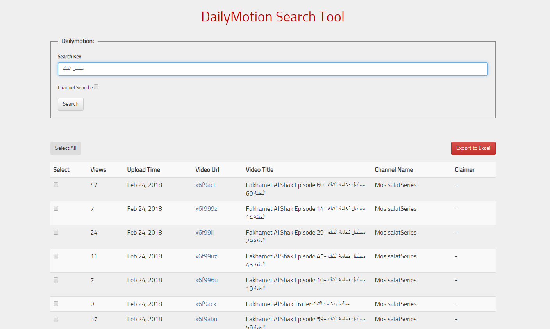Click the views value 37
This screenshot has width=550, height=329.
click(94, 319)
